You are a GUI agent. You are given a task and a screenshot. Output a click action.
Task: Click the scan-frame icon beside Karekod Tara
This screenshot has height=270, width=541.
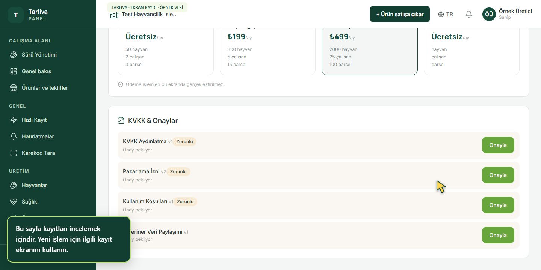coord(14,153)
